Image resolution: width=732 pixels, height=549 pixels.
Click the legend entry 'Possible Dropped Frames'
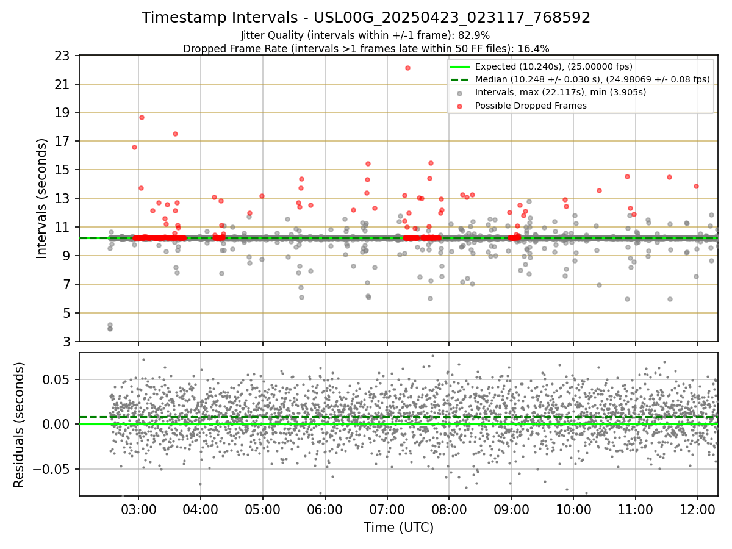pos(531,106)
